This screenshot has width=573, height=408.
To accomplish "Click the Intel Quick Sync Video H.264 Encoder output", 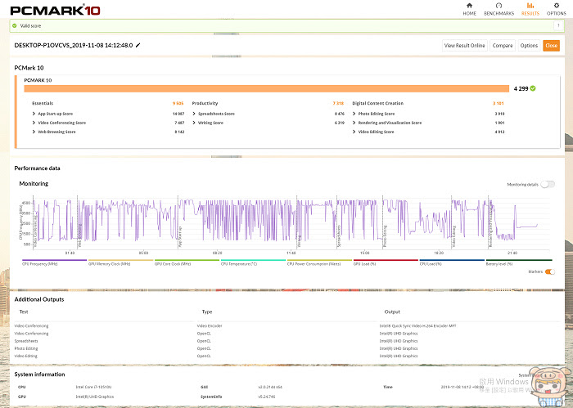I will click(x=417, y=326).
